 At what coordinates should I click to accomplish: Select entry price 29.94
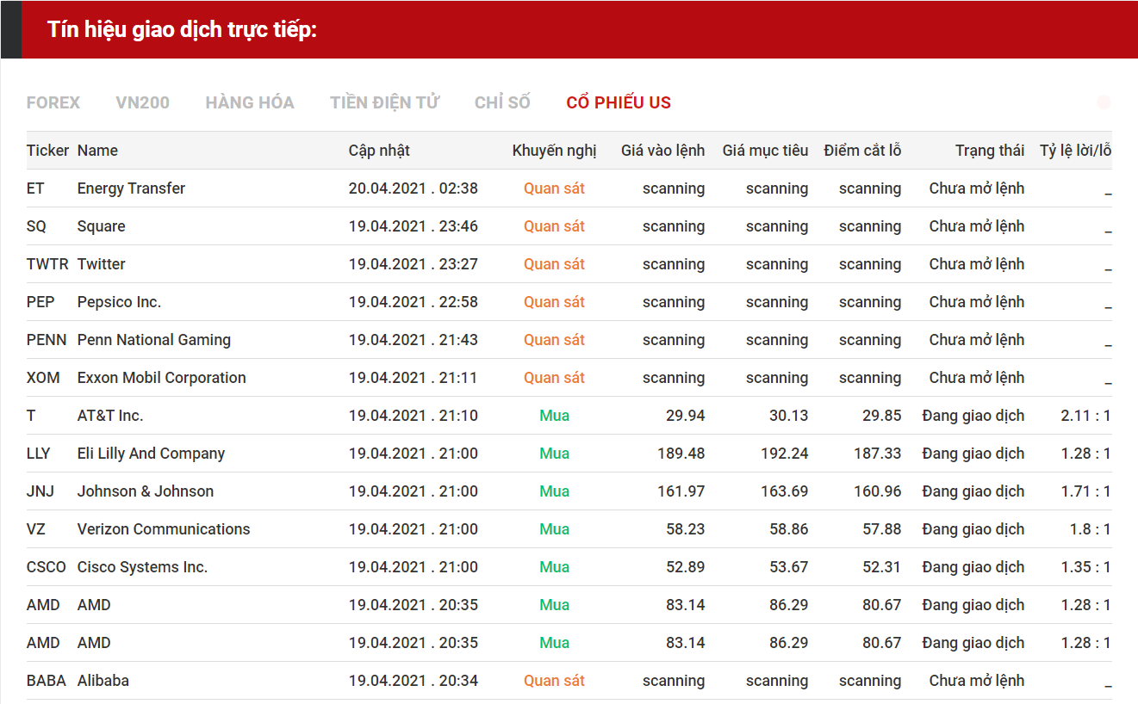(x=686, y=416)
